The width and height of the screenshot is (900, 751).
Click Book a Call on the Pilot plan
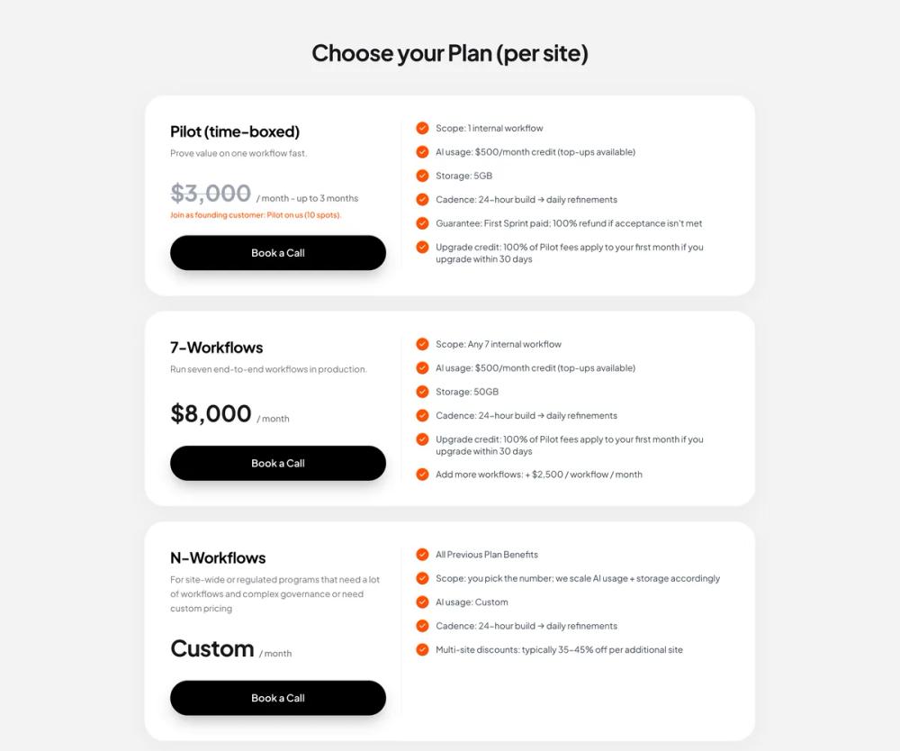(277, 253)
